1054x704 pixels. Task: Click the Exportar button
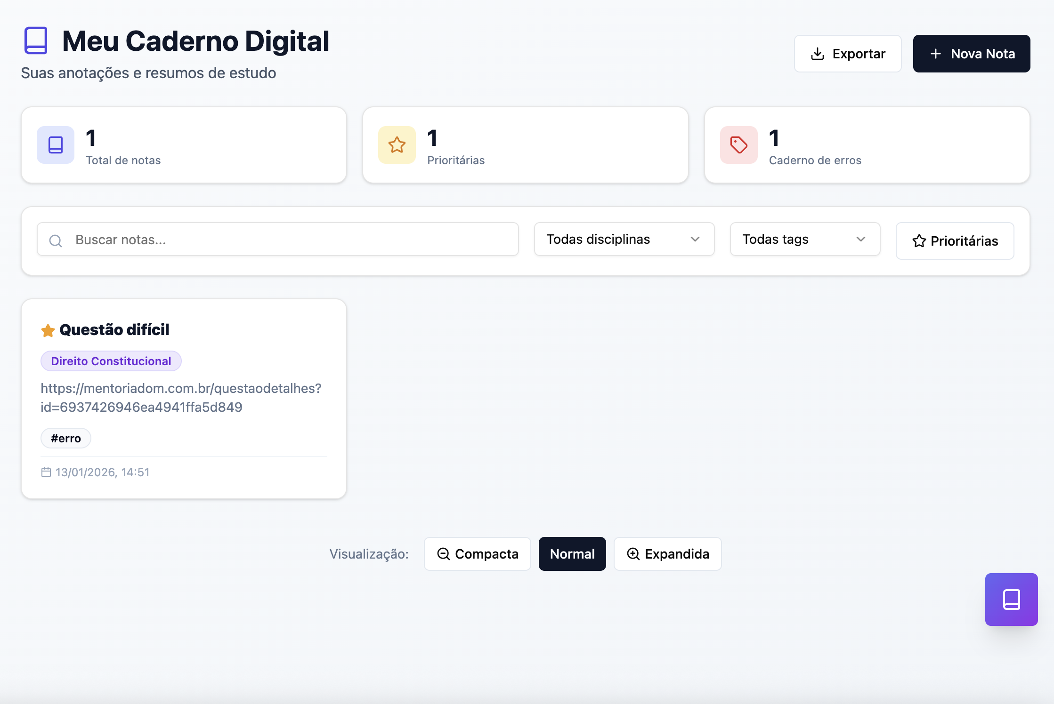pyautogui.click(x=847, y=54)
